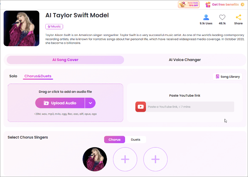Click the Upload Audio button
This screenshot has width=248, height=177.
click(60, 103)
